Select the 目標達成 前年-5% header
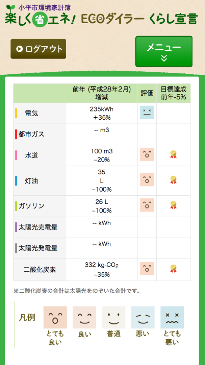 pos(173,93)
